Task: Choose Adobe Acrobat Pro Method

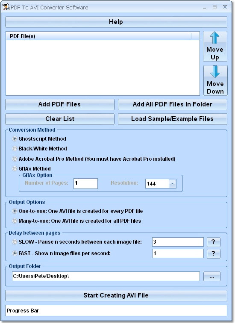Action: 15,159
